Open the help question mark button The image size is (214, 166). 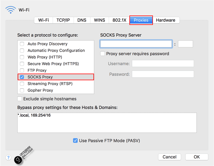8,157
